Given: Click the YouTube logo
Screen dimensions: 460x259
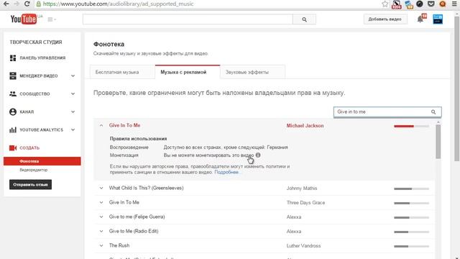Looking at the screenshot, I should [24, 19].
